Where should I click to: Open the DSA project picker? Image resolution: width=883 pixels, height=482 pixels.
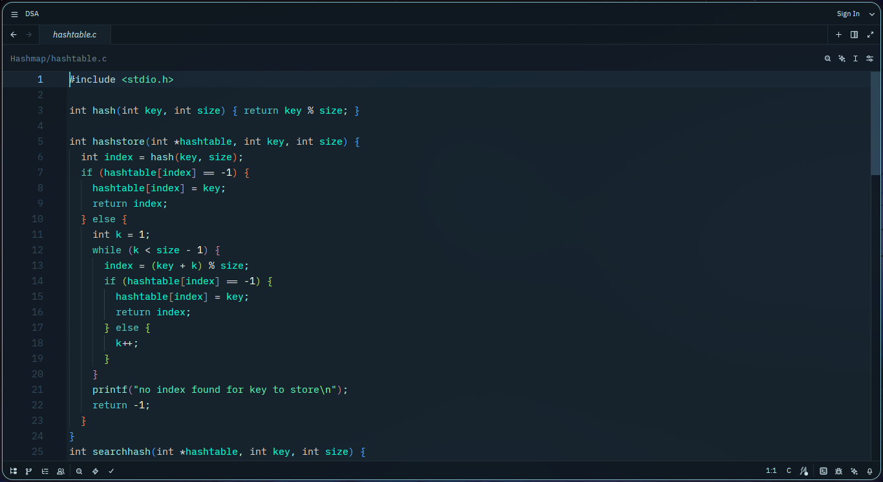[x=32, y=14]
